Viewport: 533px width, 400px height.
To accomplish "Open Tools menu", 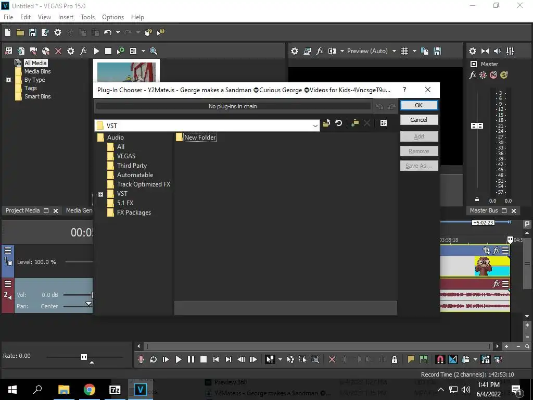I will [x=87, y=17].
